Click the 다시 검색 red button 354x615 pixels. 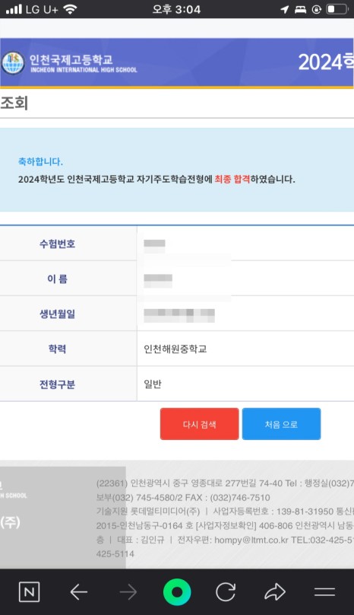(199, 424)
